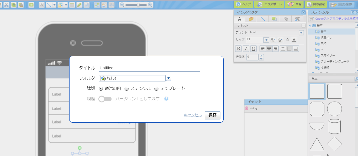Increase line spacing stepper up arrow
358x156 pixels.
coord(261,56)
